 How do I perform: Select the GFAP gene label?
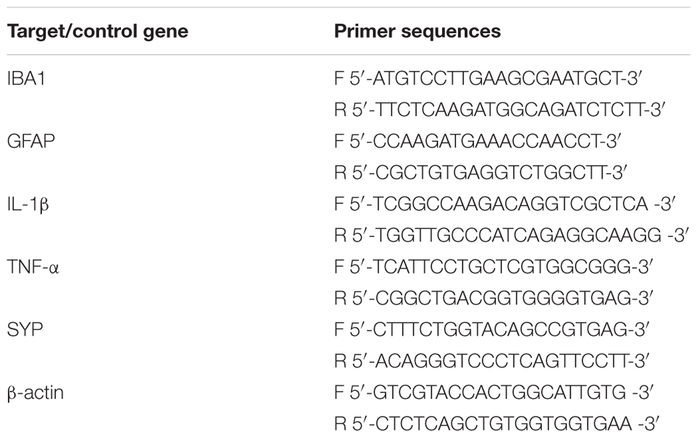(31, 142)
